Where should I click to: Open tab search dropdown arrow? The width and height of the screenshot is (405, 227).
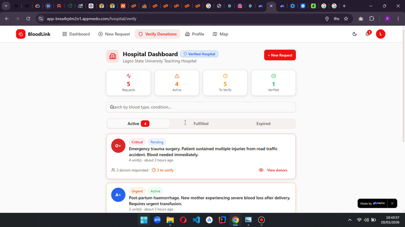click(6, 6)
